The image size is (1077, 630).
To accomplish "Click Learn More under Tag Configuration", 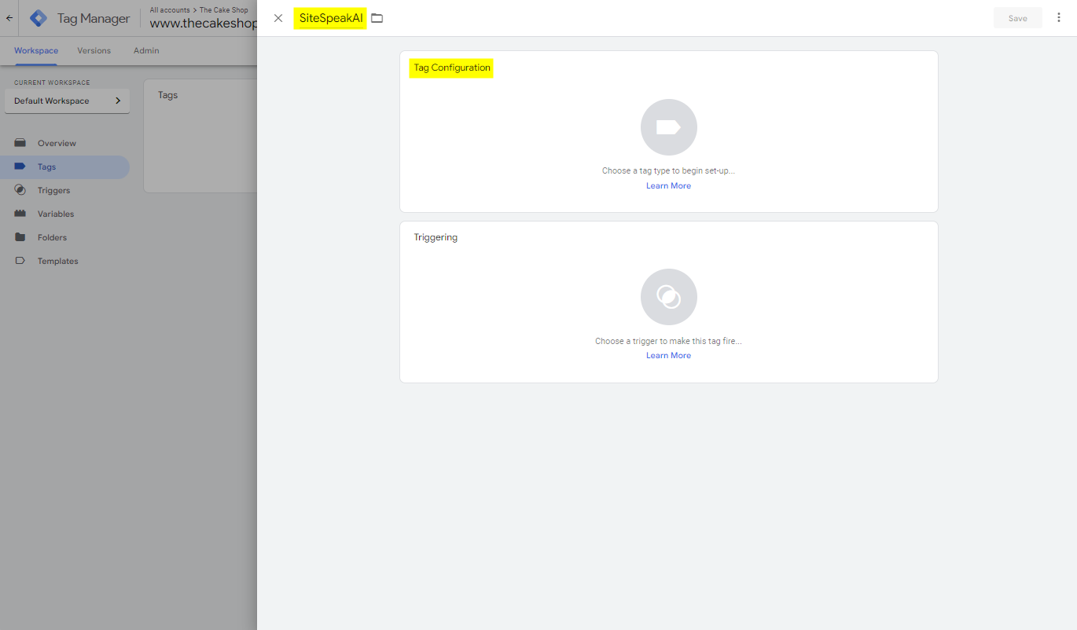I will click(x=669, y=186).
